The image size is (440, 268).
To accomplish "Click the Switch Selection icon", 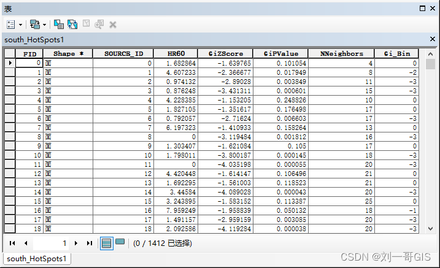I will (x=72, y=25).
